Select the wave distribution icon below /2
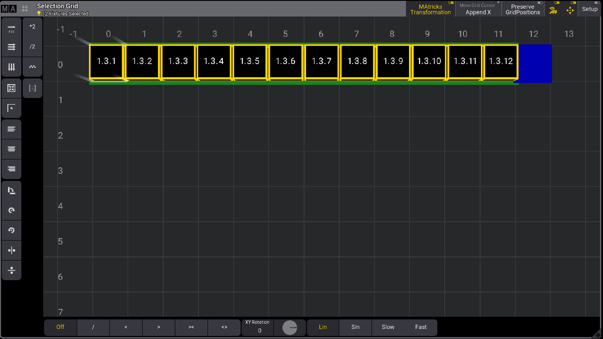603x339 pixels. pos(32,67)
